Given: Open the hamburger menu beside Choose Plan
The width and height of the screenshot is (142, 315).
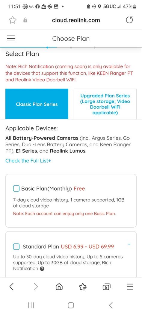Looking at the screenshot, I should [11, 38].
